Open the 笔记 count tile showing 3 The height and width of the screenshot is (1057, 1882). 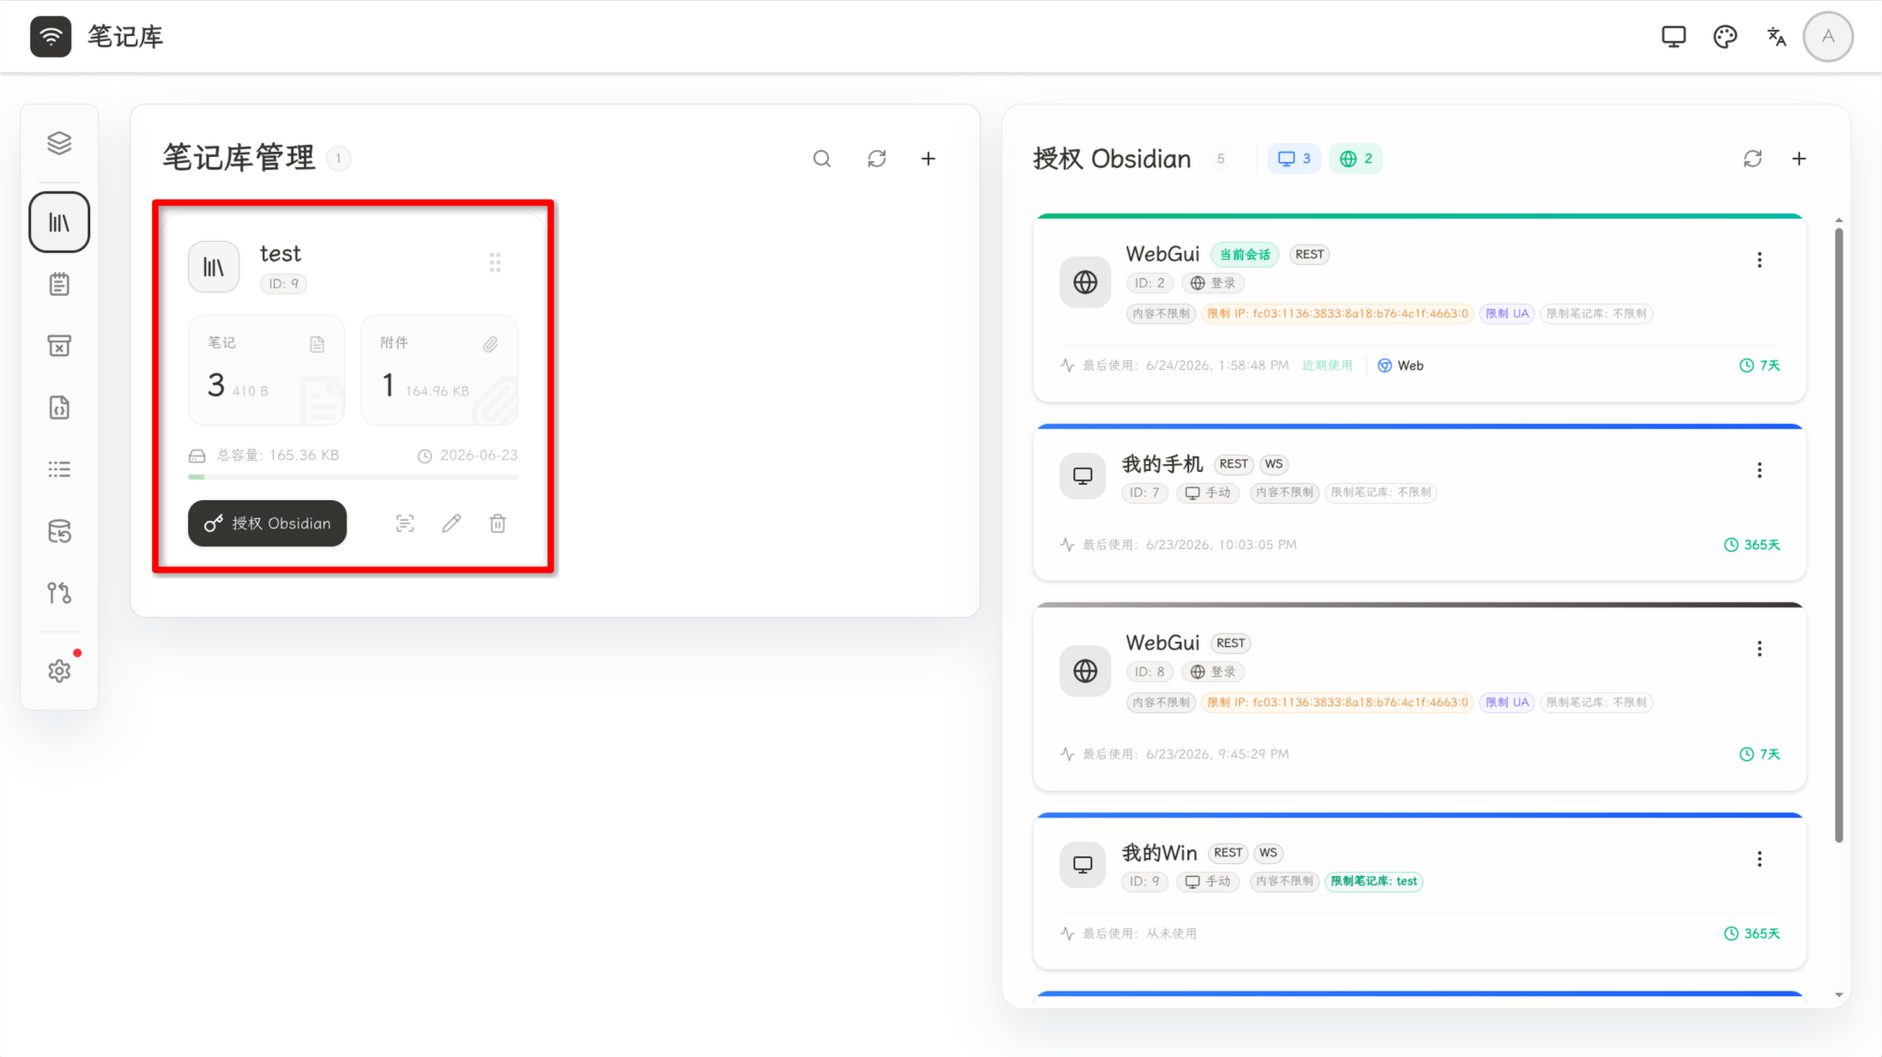click(267, 370)
